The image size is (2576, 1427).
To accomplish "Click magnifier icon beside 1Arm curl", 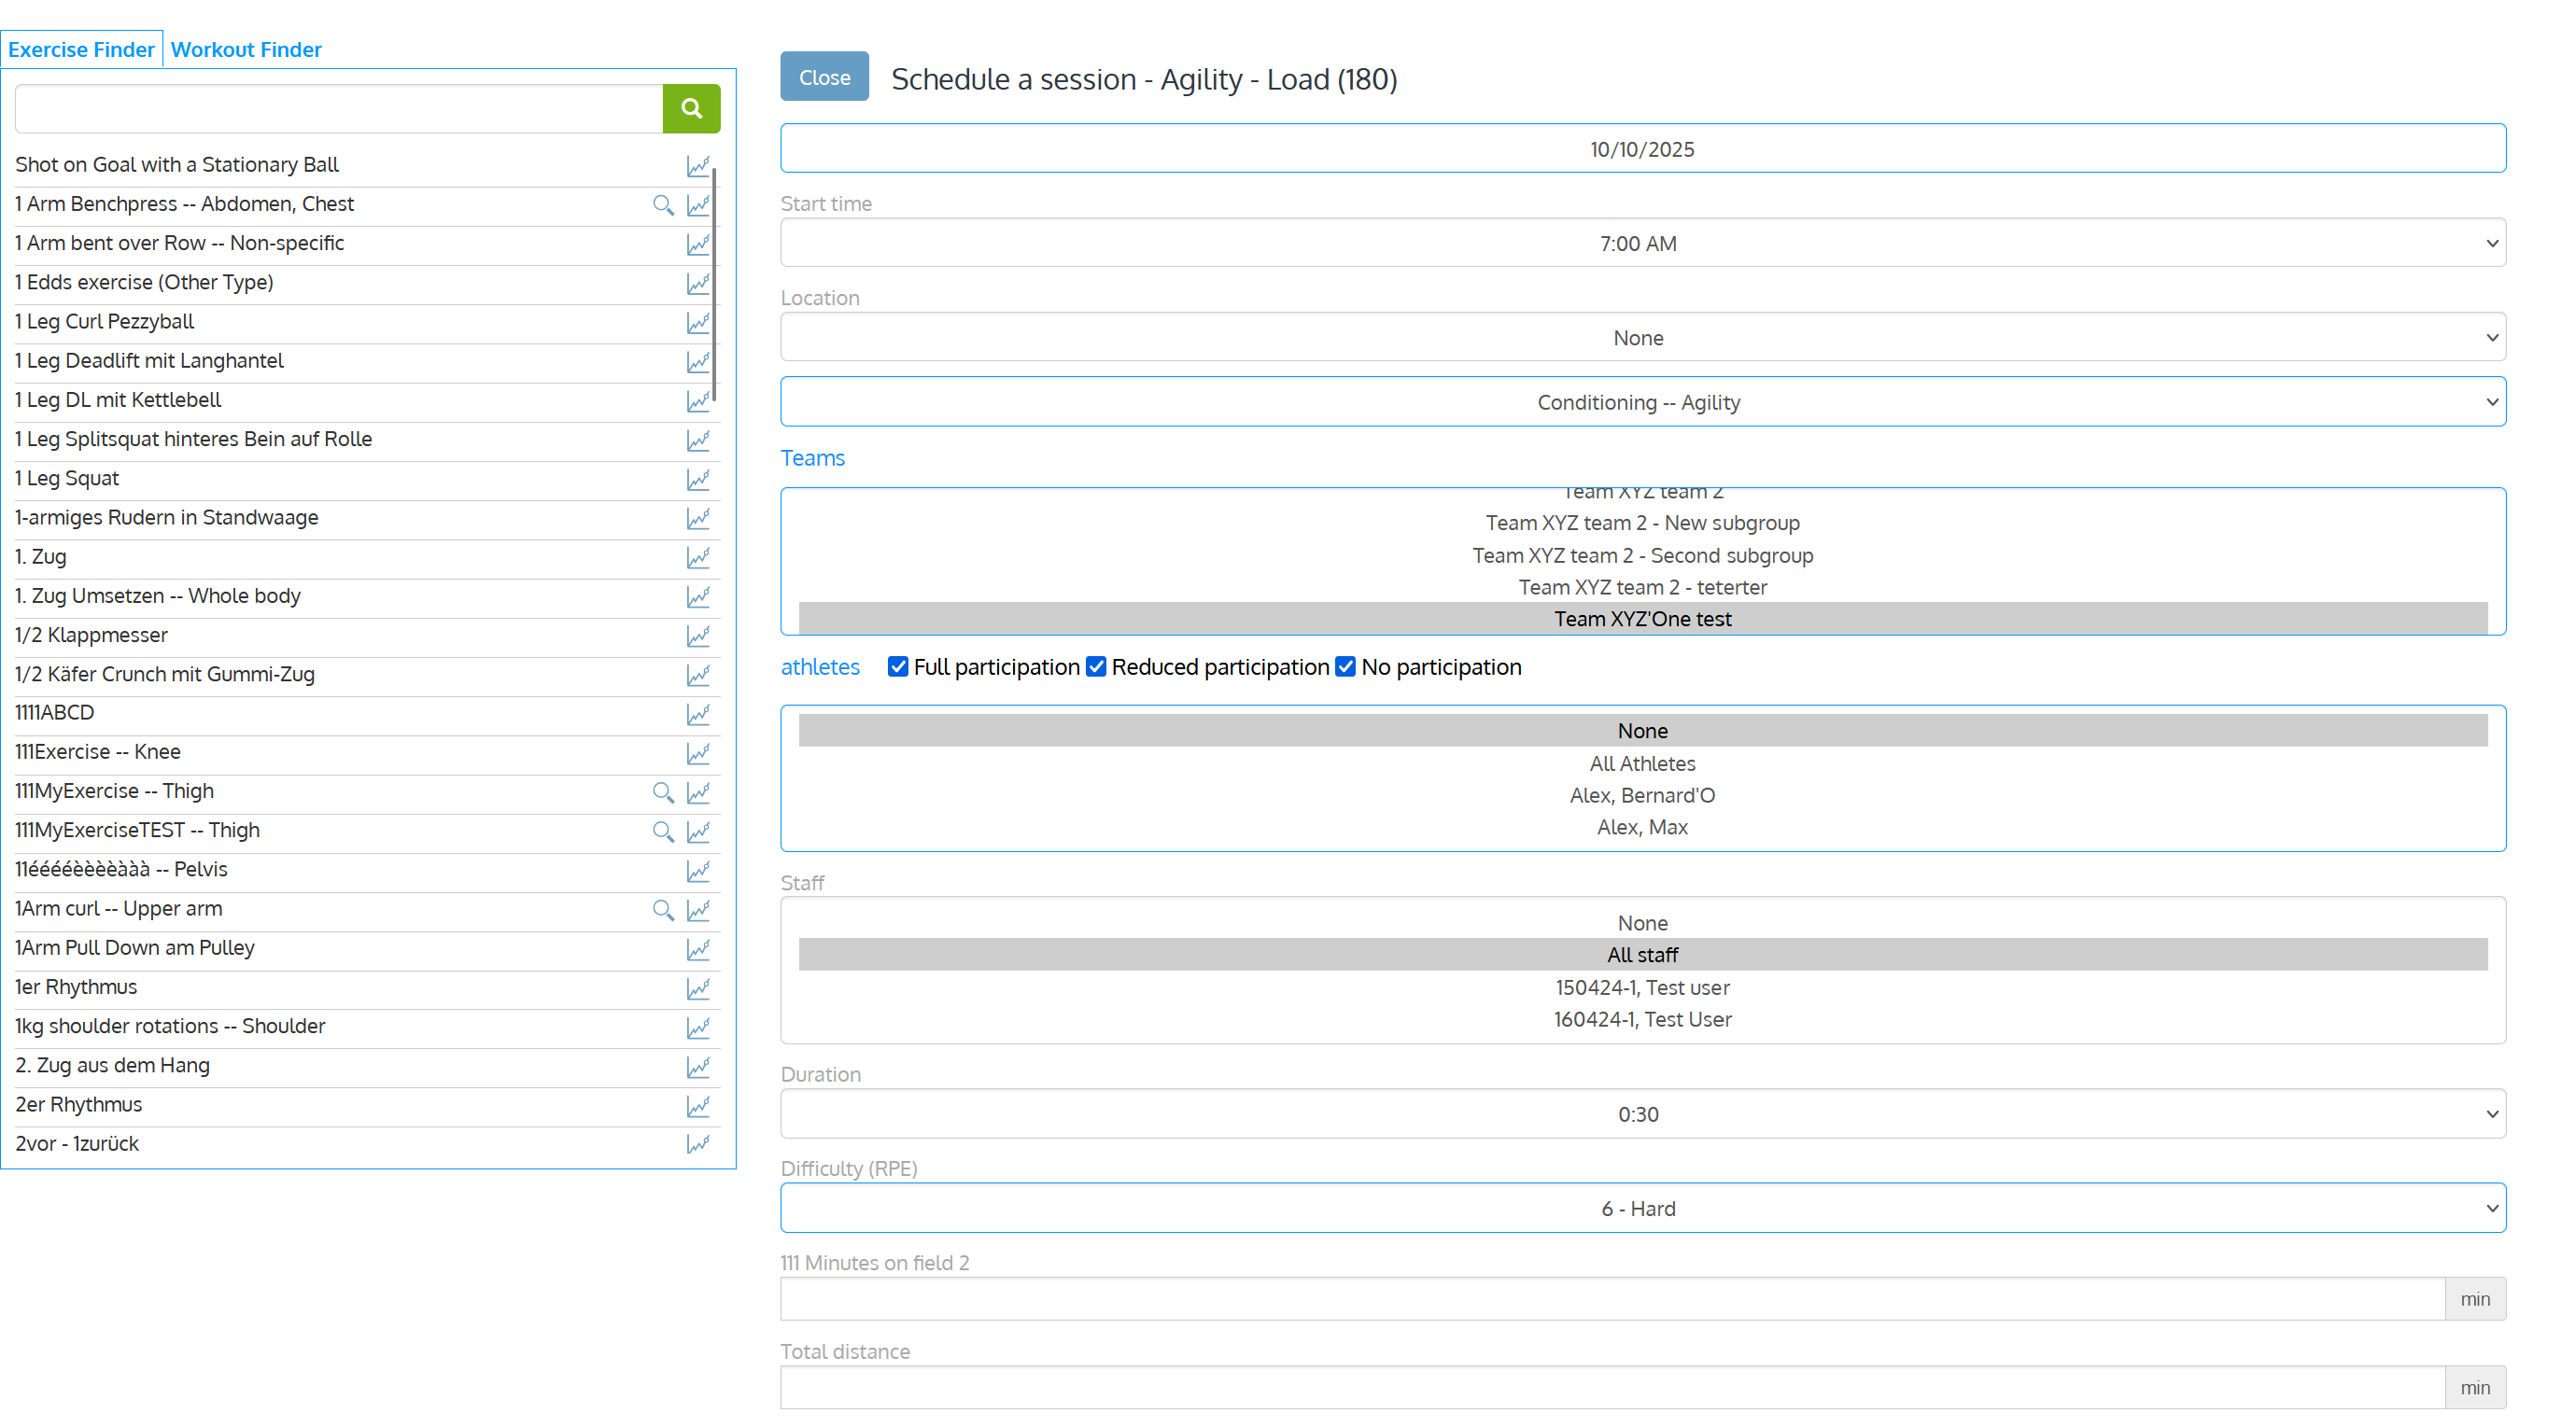I will (x=662, y=909).
